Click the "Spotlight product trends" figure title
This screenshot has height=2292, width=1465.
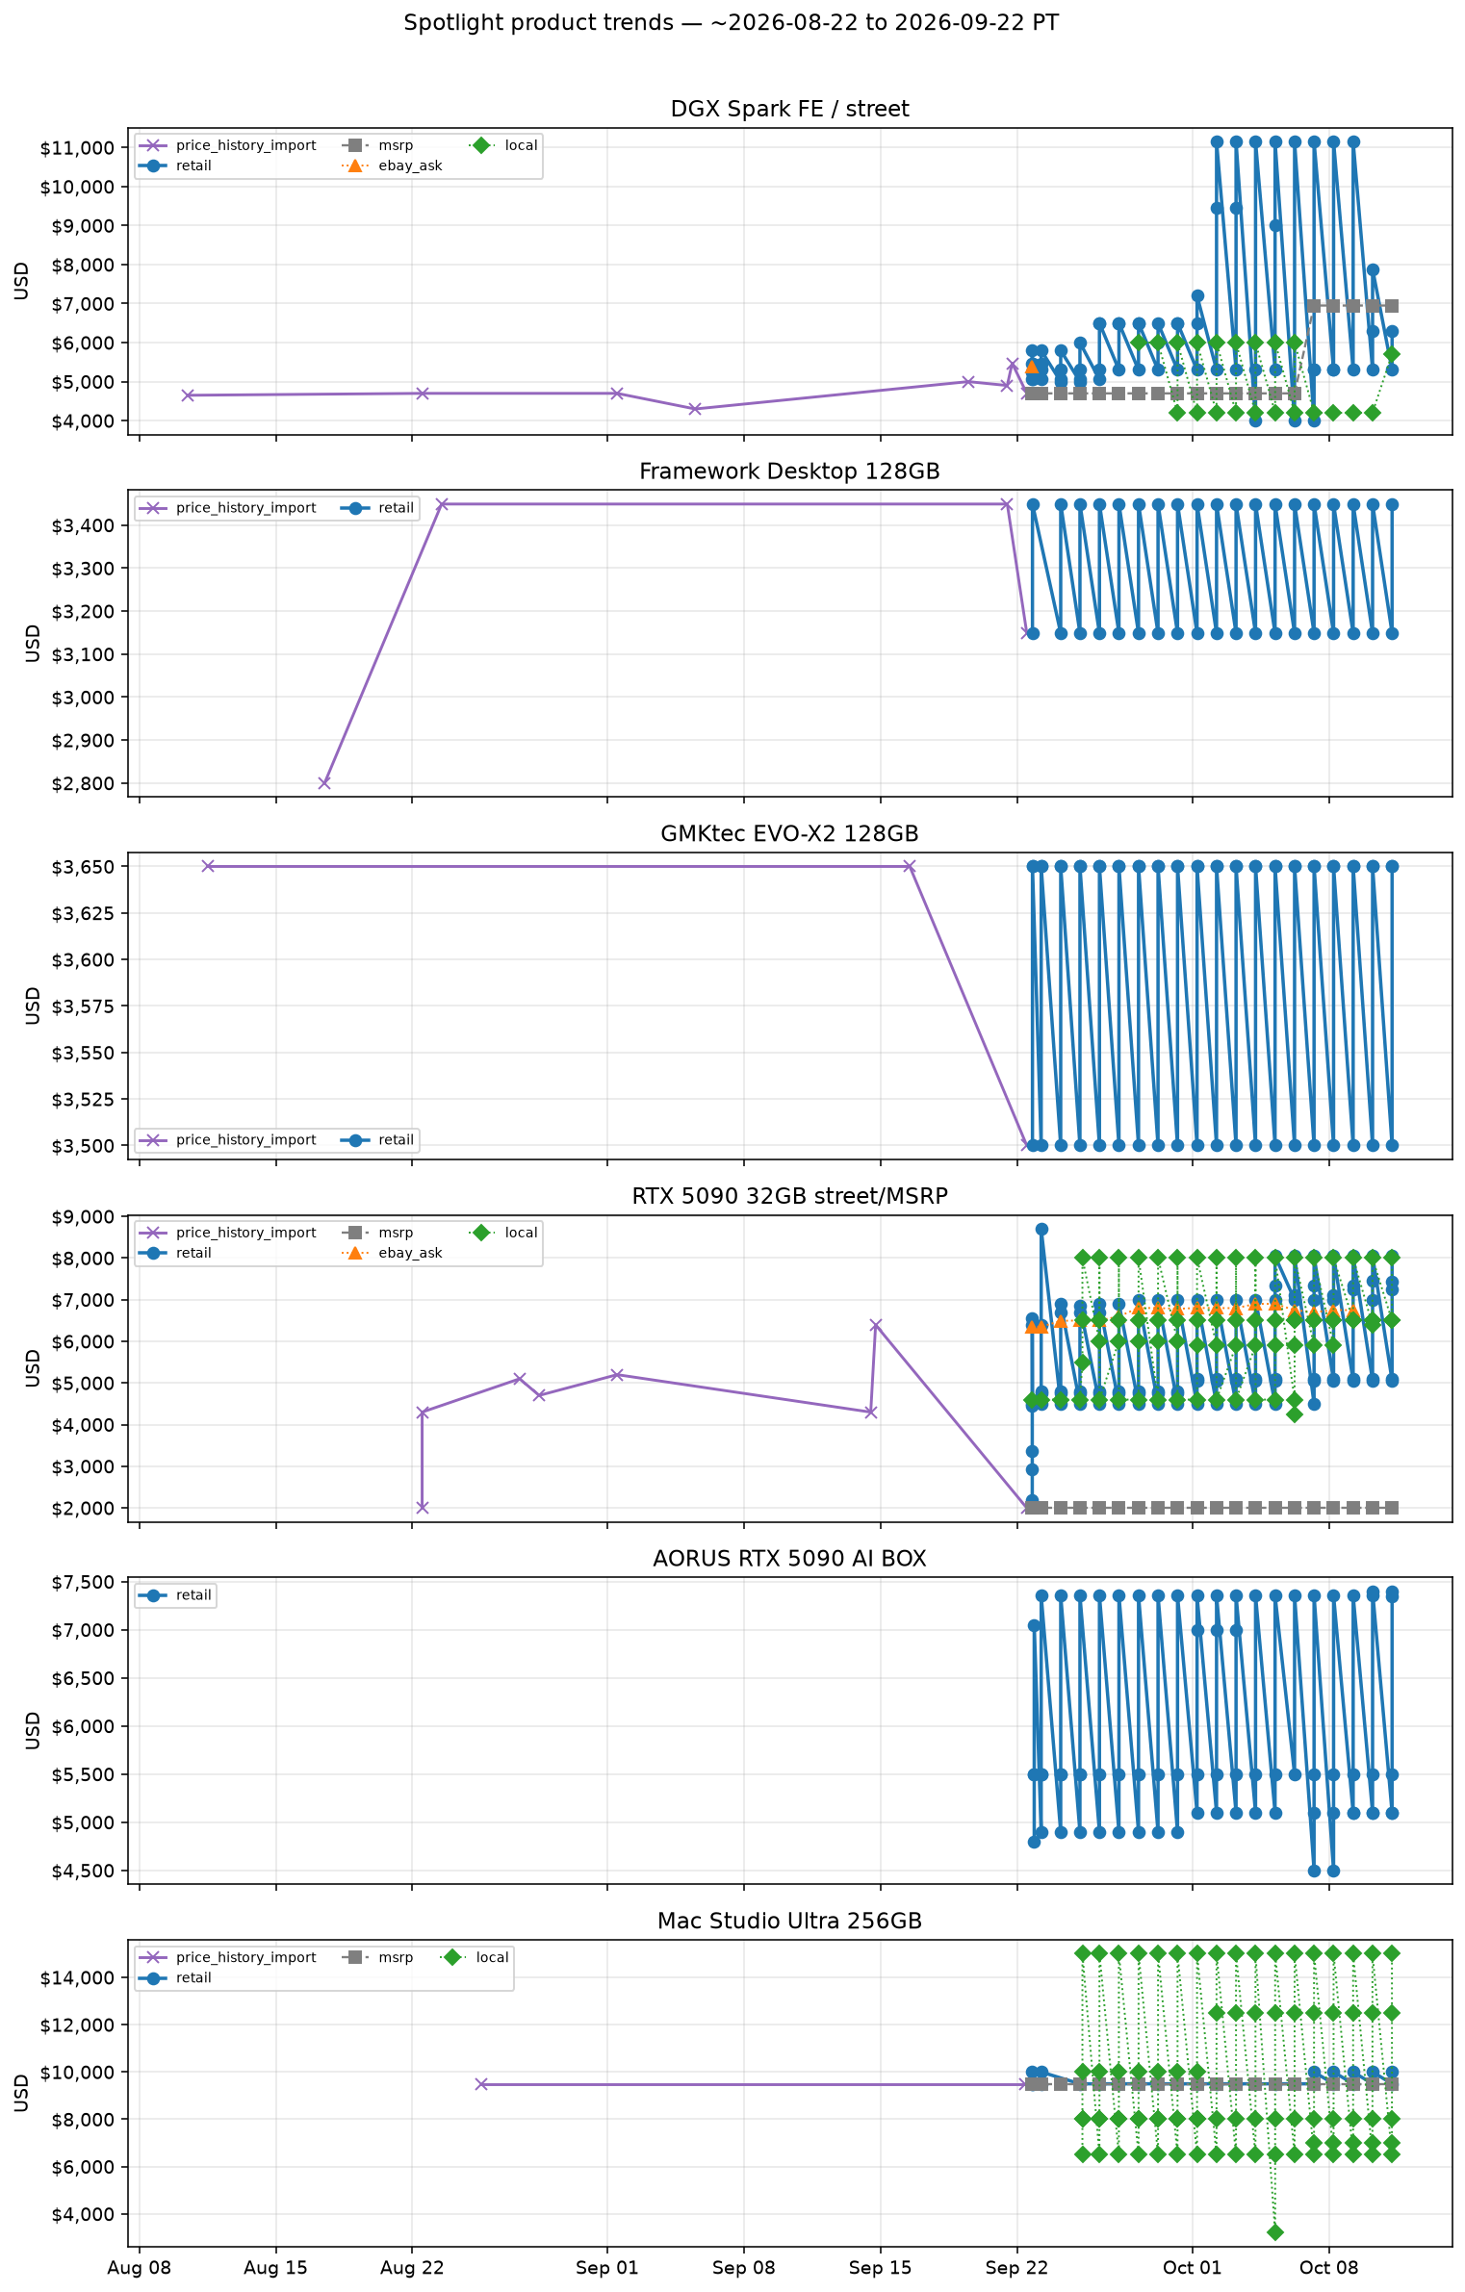(x=731, y=23)
